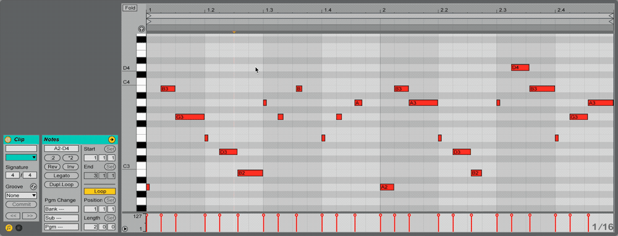Click the yellow arrow icon in Notes header
Viewport: 618px width, 236px height.
click(x=111, y=140)
